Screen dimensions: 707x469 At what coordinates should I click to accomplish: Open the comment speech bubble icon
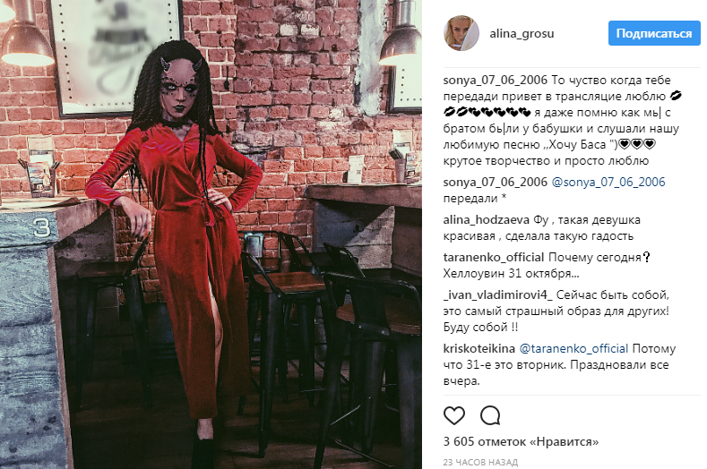pyautogui.click(x=490, y=415)
